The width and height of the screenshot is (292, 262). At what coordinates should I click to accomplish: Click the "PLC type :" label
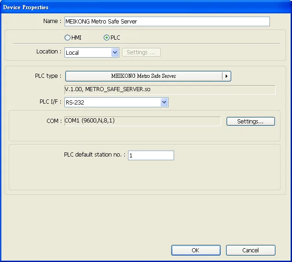(48, 76)
